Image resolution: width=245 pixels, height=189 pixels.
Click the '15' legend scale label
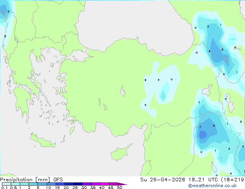tap(57, 187)
